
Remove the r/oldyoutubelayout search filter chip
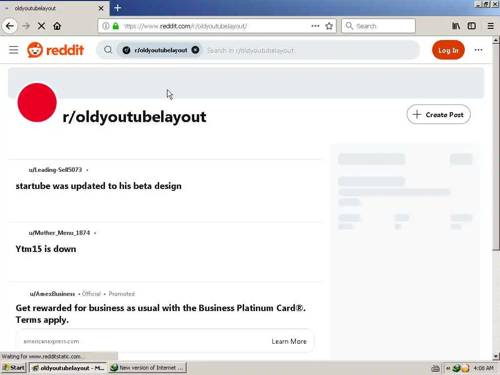tap(195, 50)
